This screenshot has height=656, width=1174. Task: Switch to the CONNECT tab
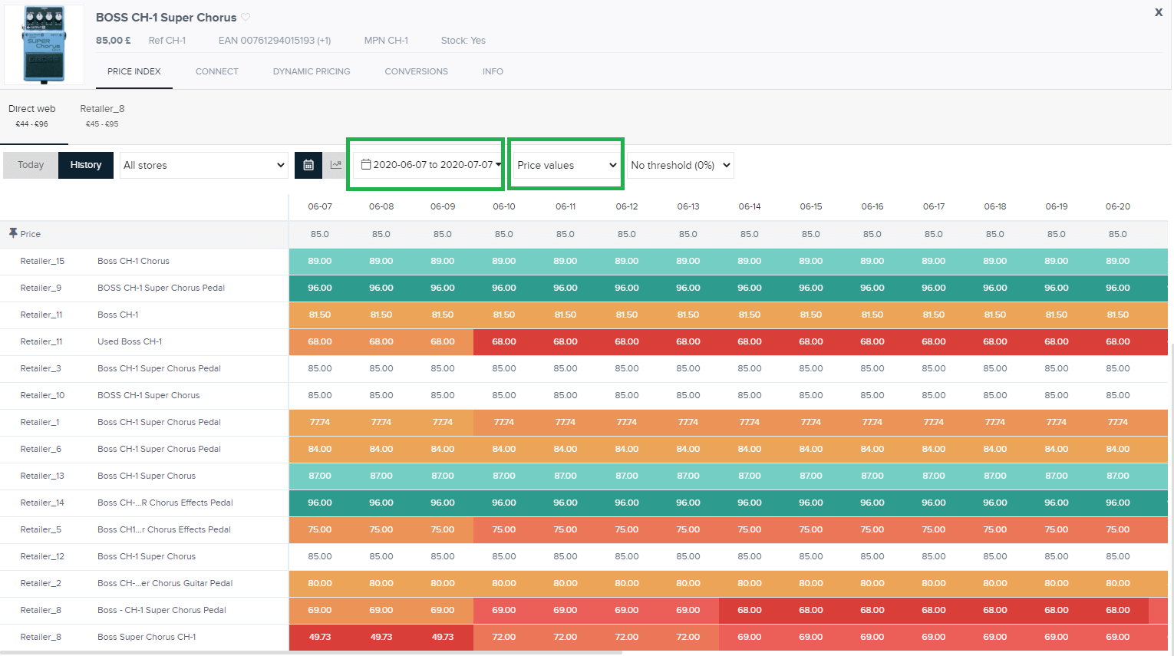tap(217, 71)
